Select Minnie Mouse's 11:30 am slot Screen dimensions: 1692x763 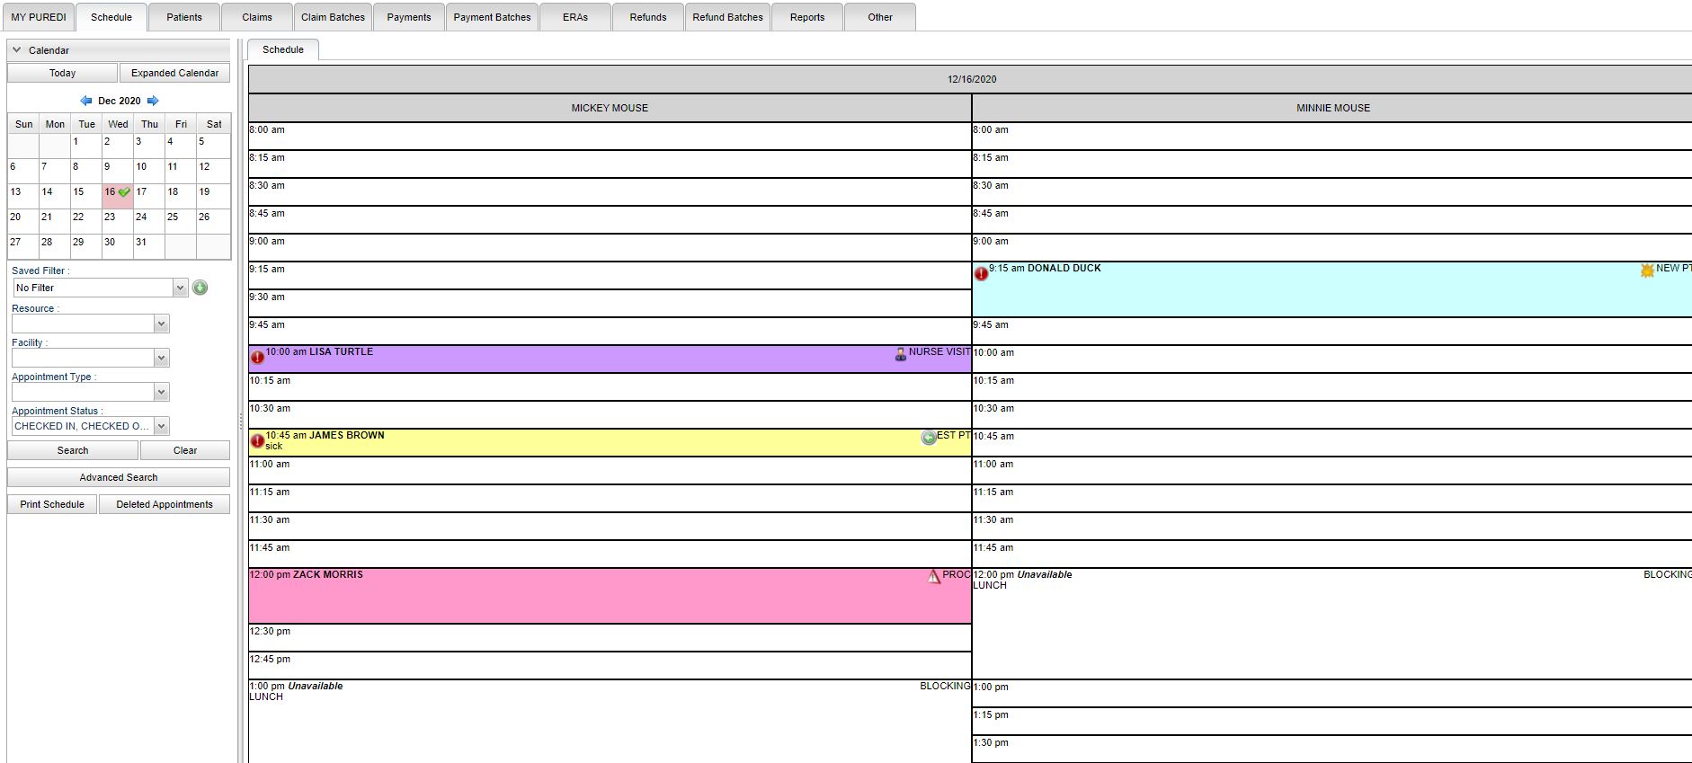(x=1331, y=526)
